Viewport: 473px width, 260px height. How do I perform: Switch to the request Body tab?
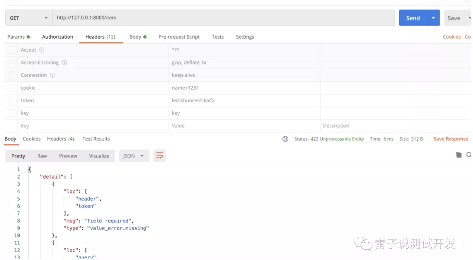coord(138,37)
